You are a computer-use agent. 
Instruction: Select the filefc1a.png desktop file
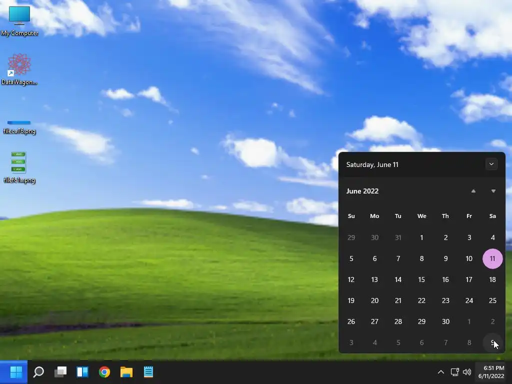click(x=19, y=167)
